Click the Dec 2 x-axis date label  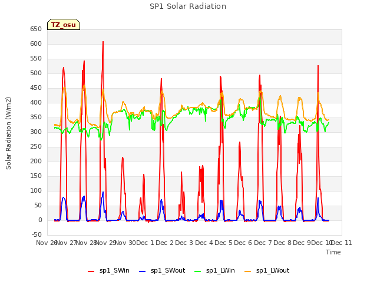pos(165,243)
